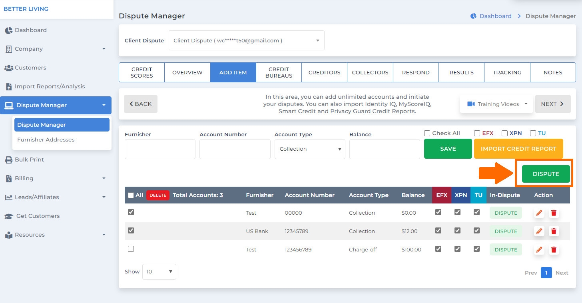This screenshot has height=303, width=582.
Task: Switch to the Respond tab
Action: (x=416, y=72)
